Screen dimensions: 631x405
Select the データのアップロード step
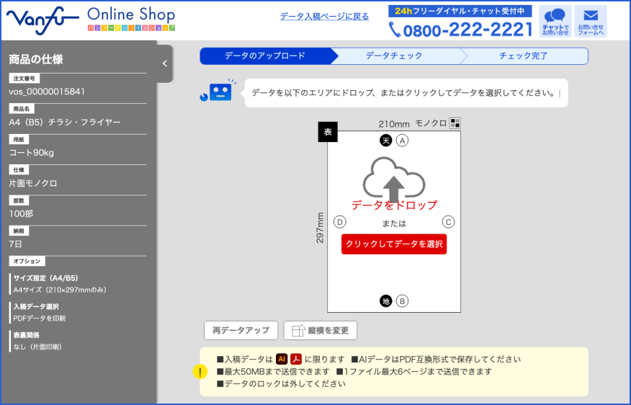point(264,56)
